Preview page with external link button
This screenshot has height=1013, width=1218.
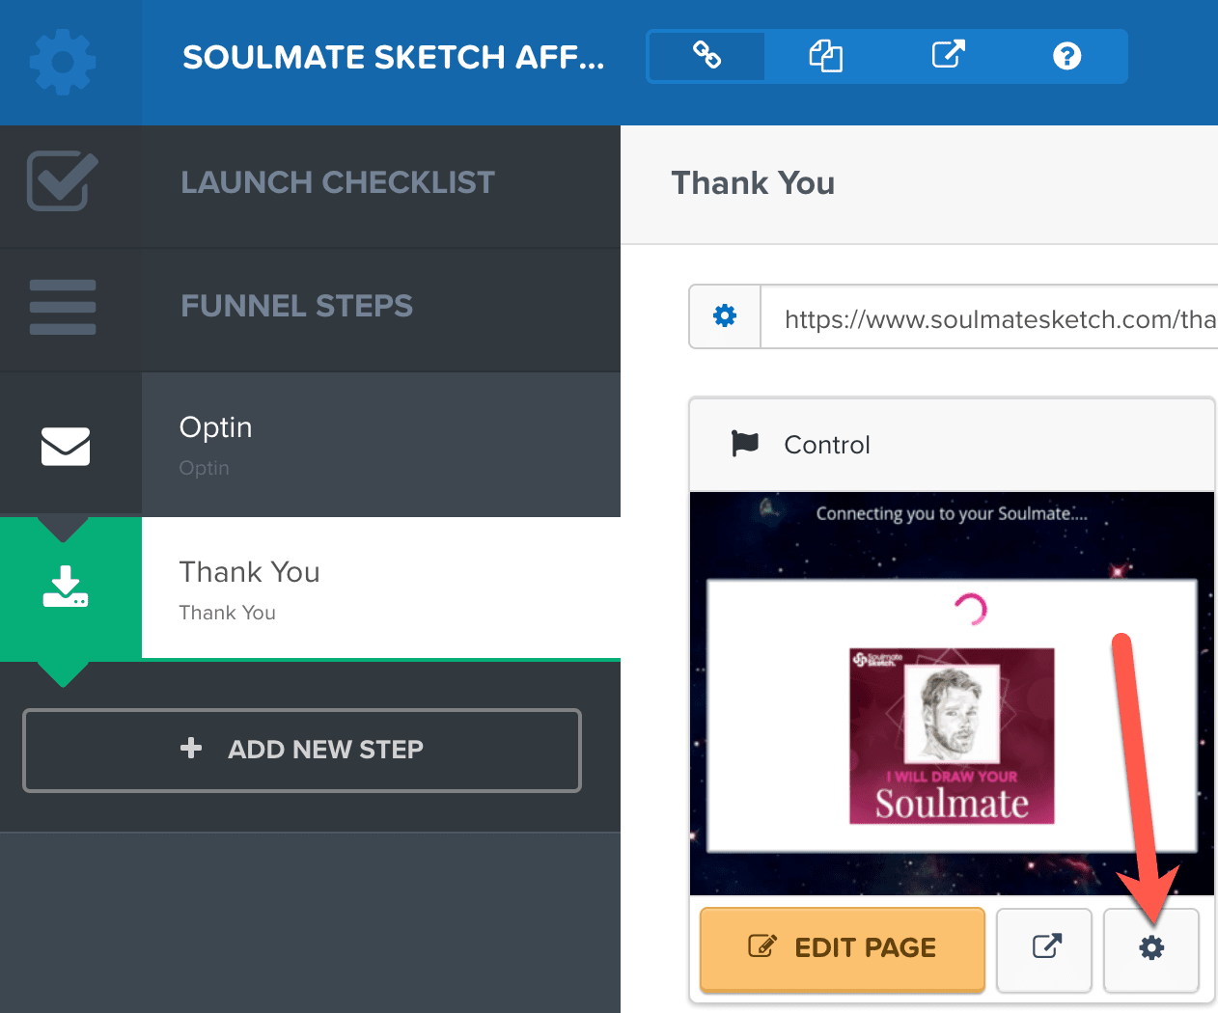1044,948
